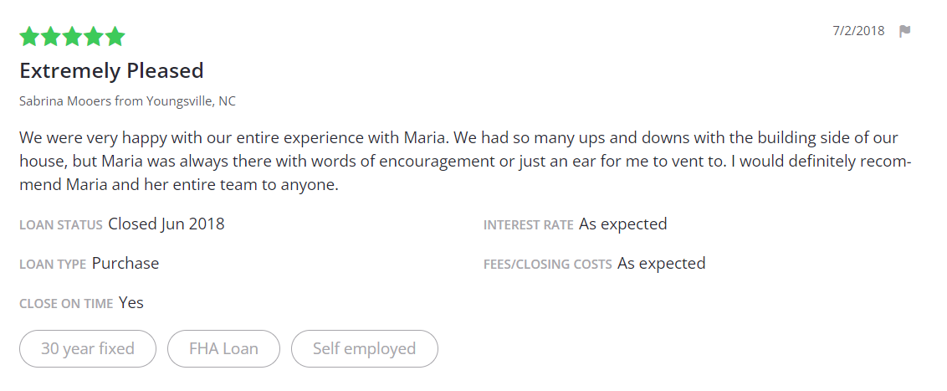Viewport: 947px width, 391px height.
Task: Click the flag icon to report review
Action: 904,32
